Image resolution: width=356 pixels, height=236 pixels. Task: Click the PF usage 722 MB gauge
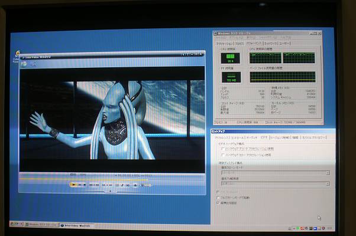click(x=231, y=77)
